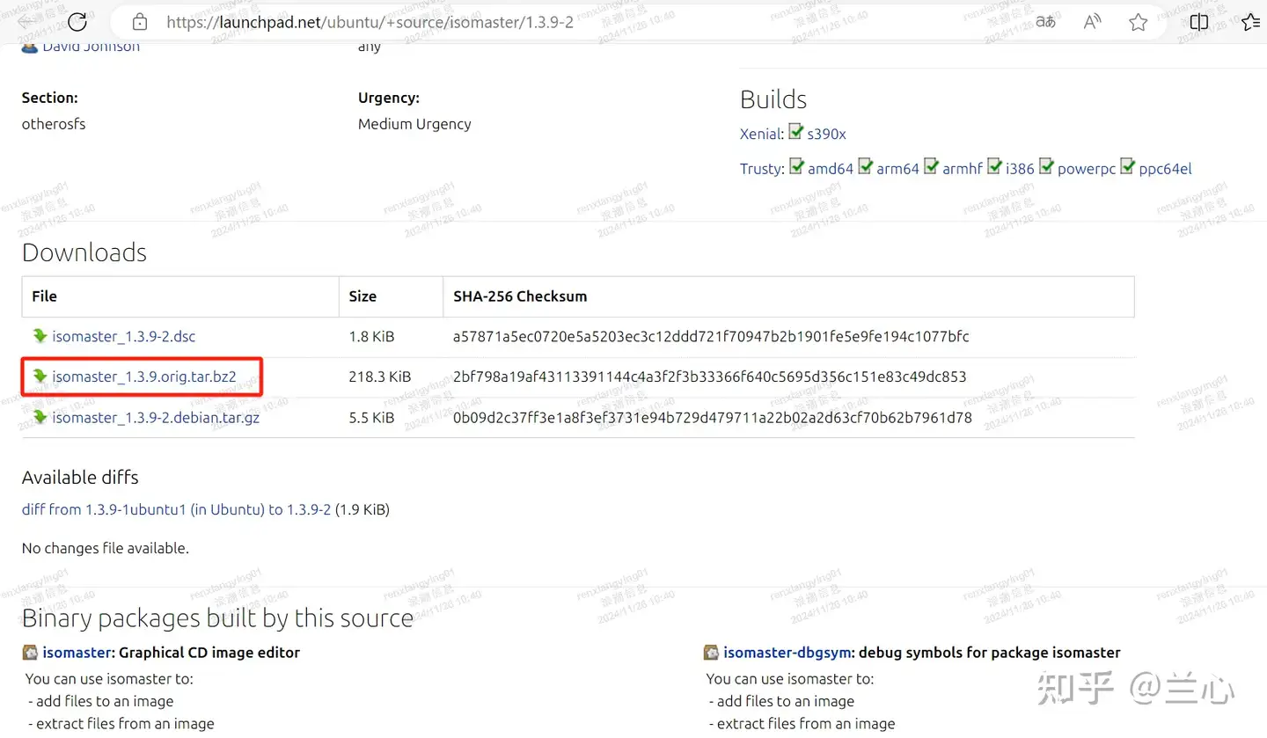Click the Builds heading
Image resolution: width=1267 pixels, height=738 pixels.
pos(773,99)
